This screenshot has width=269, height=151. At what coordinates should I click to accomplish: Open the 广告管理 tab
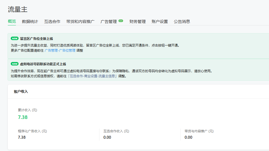click(109, 22)
